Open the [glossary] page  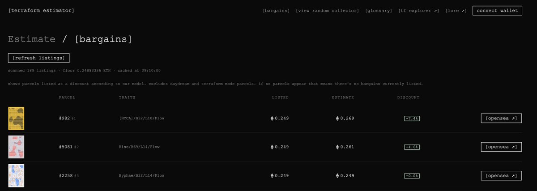click(x=379, y=10)
